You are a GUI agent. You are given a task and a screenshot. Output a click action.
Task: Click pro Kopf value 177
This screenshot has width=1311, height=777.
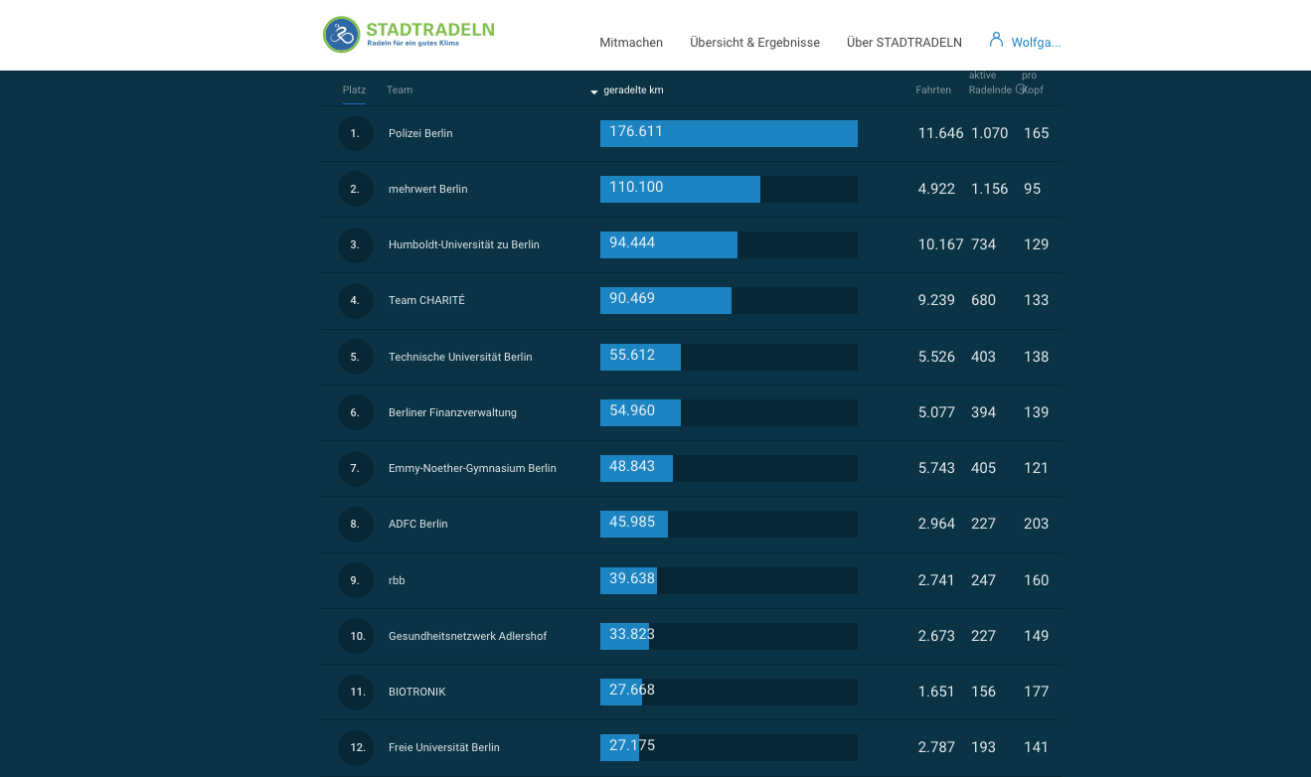click(x=1037, y=692)
